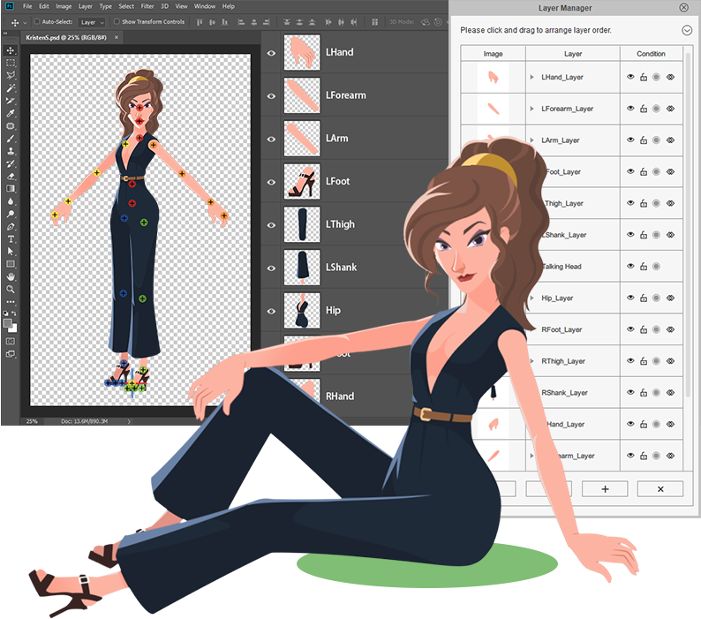This screenshot has width=701, height=619.
Task: Click the lock icon for Hip_Layer
Action: coord(644,298)
